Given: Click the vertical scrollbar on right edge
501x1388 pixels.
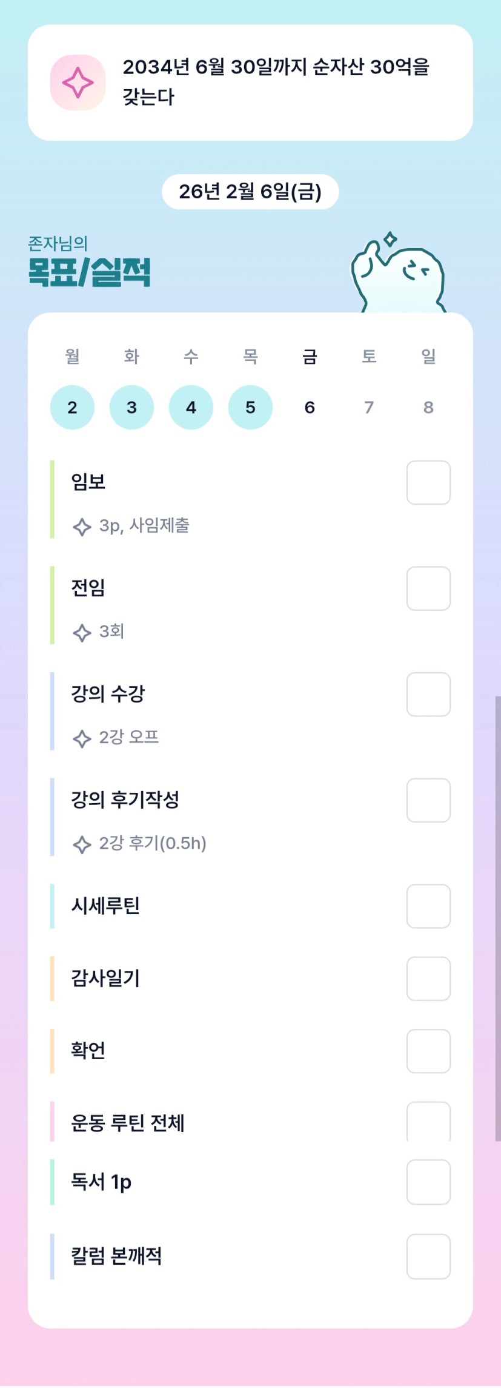Looking at the screenshot, I should 497,910.
